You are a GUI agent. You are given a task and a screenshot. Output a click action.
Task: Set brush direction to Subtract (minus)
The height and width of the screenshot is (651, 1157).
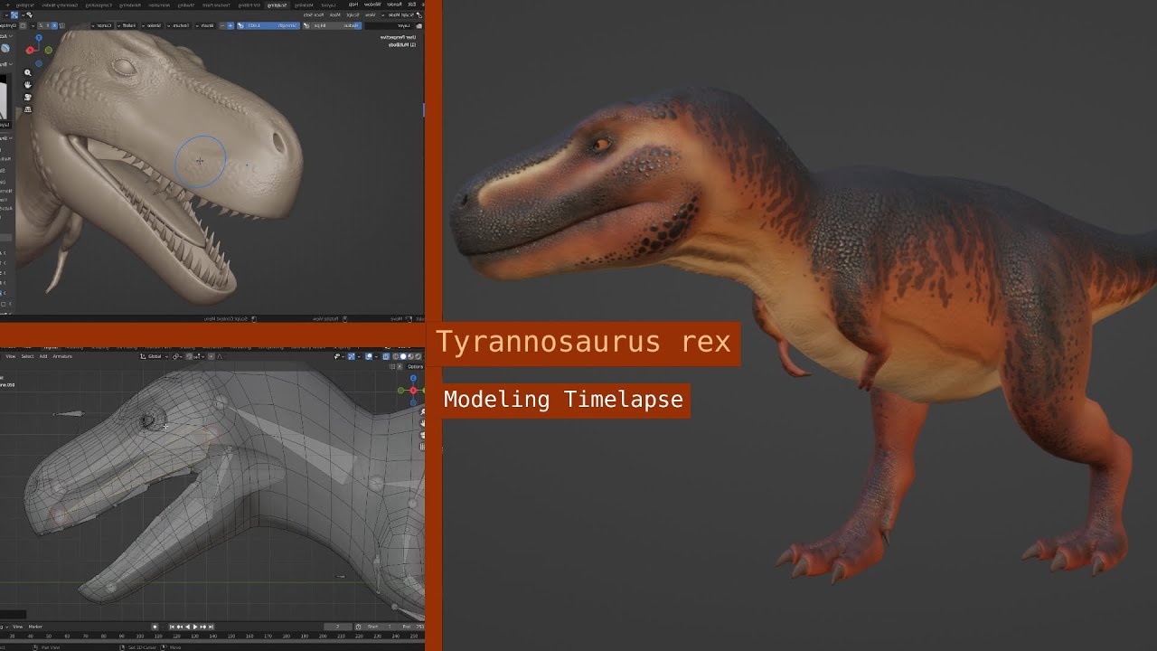(221, 25)
